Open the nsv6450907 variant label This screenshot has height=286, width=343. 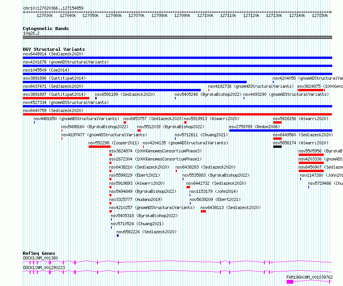[x=321, y=167]
